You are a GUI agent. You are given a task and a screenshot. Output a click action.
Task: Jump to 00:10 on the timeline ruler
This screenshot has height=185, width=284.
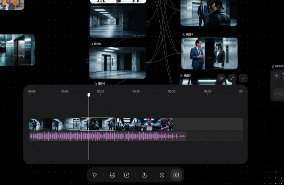click(100, 92)
